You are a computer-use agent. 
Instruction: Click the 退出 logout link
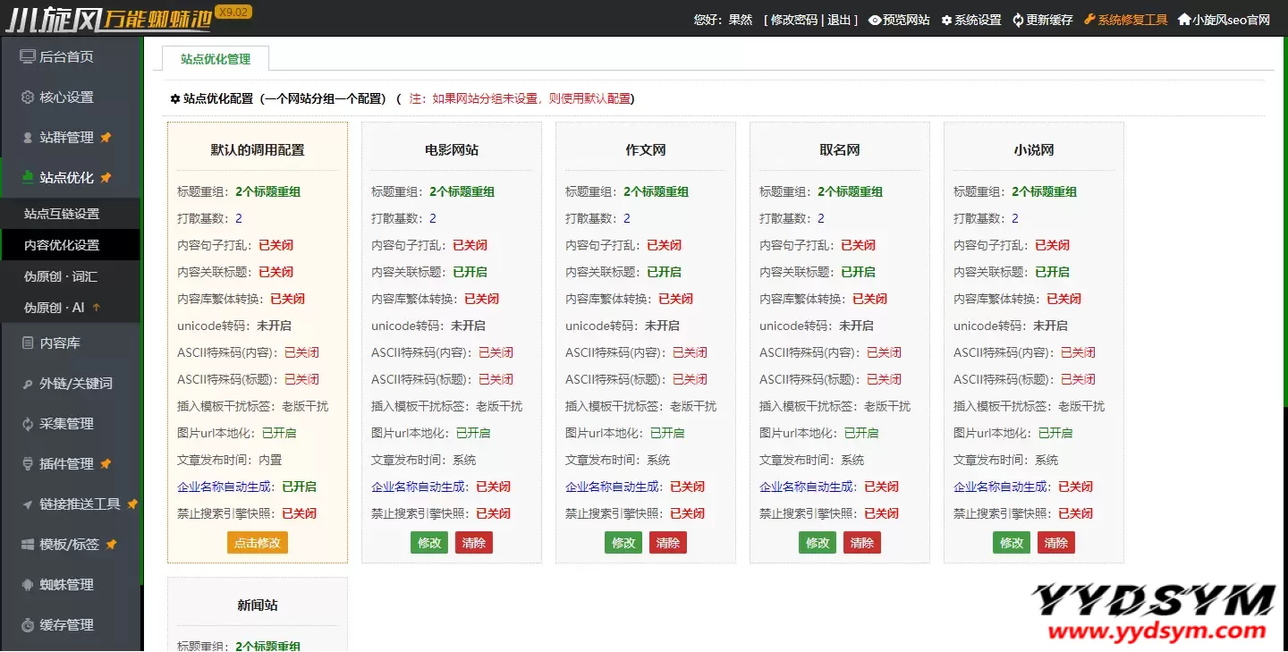[838, 20]
